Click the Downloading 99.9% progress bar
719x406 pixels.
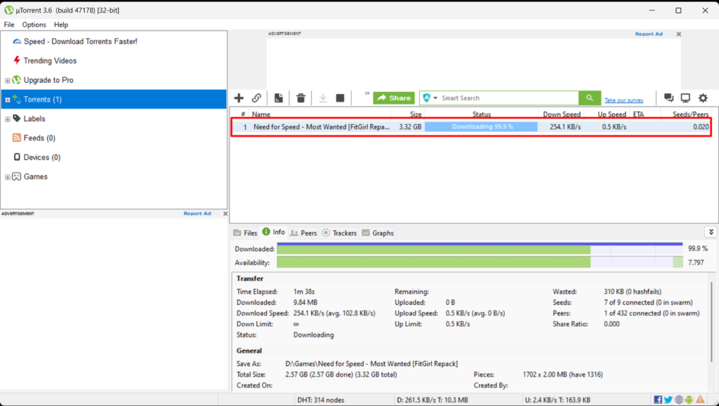pos(481,127)
